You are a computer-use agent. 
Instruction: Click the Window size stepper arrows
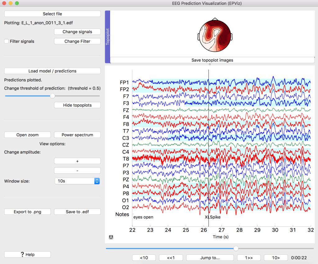click(x=97, y=181)
